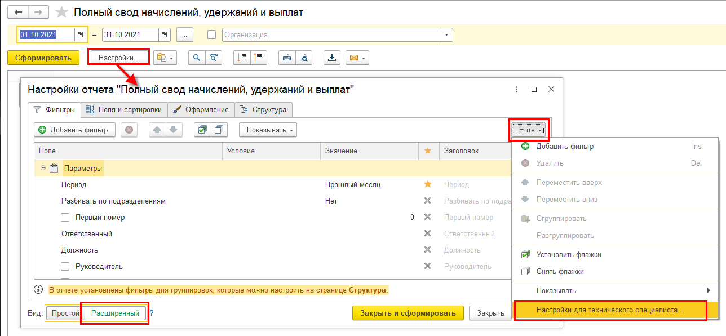Check the Руководитель parameter checkbox

[x=65, y=267]
